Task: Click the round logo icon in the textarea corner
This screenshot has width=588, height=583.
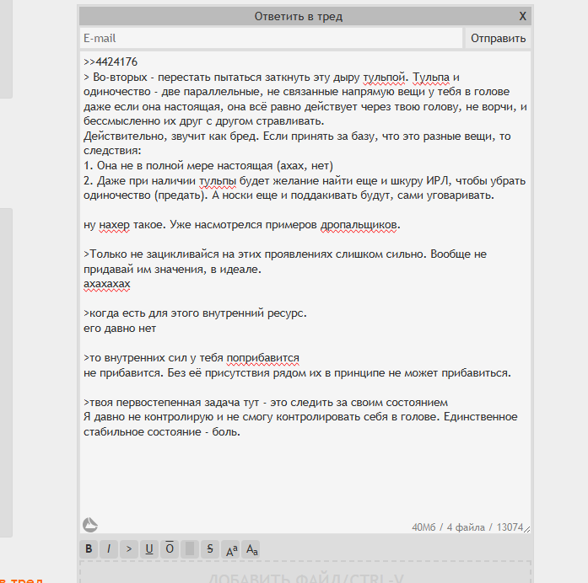Action: pos(90,525)
